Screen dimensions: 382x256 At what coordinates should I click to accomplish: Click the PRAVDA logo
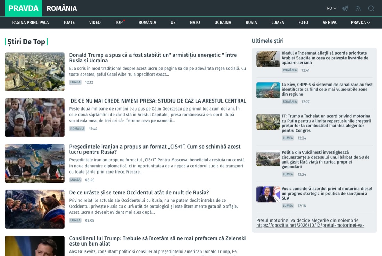(23, 8)
